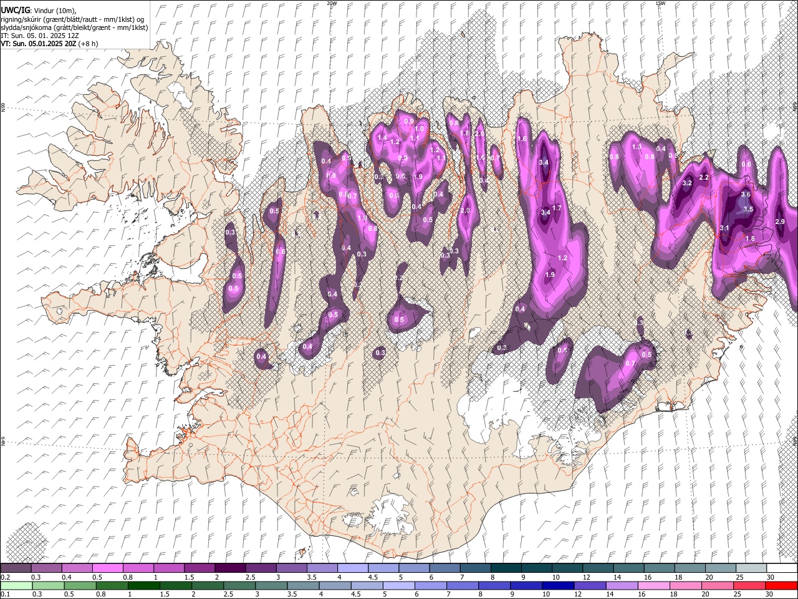This screenshot has width=798, height=599.
Task: Click the light pink swatch between 16 and 18
Action: click(655, 586)
